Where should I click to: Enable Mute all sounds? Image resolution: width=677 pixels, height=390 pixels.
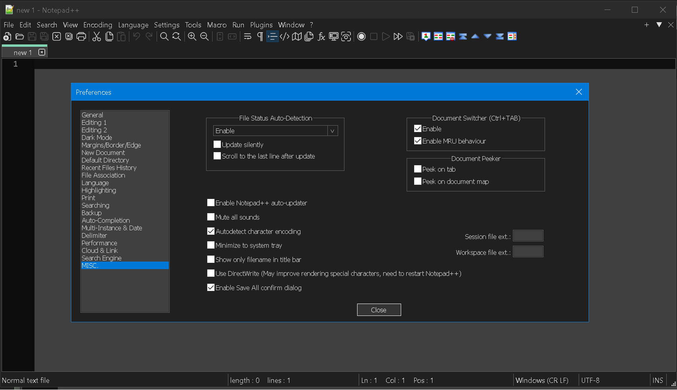[210, 217]
